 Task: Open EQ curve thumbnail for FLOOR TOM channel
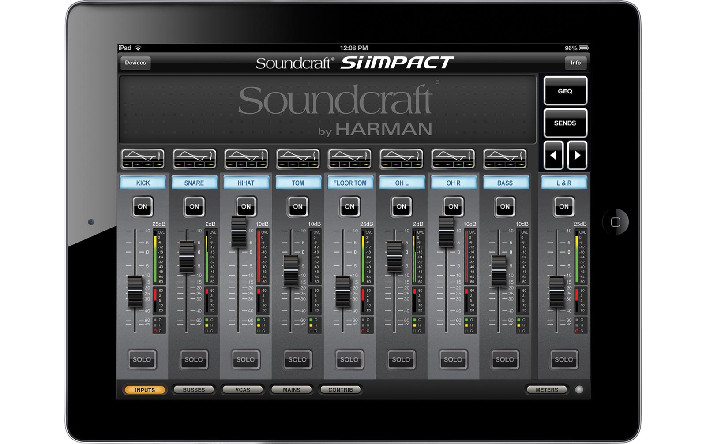coord(350,159)
